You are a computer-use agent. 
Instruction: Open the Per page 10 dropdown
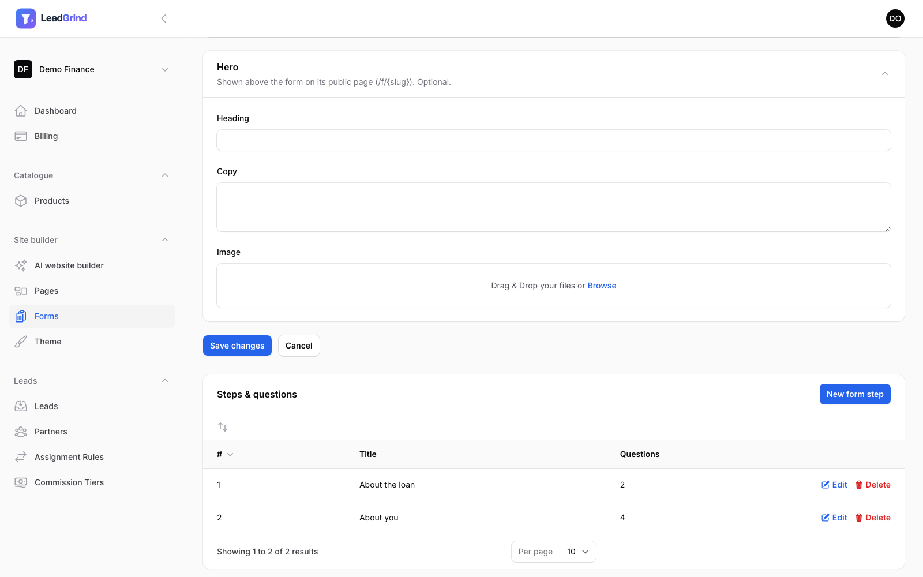(577, 552)
